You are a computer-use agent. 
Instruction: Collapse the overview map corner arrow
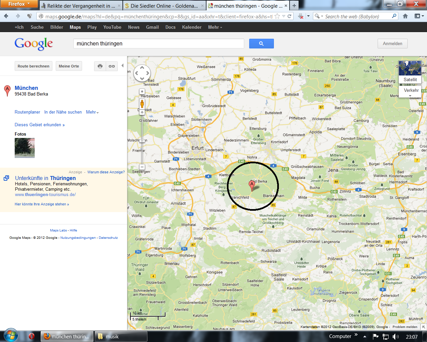[x=423, y=327]
